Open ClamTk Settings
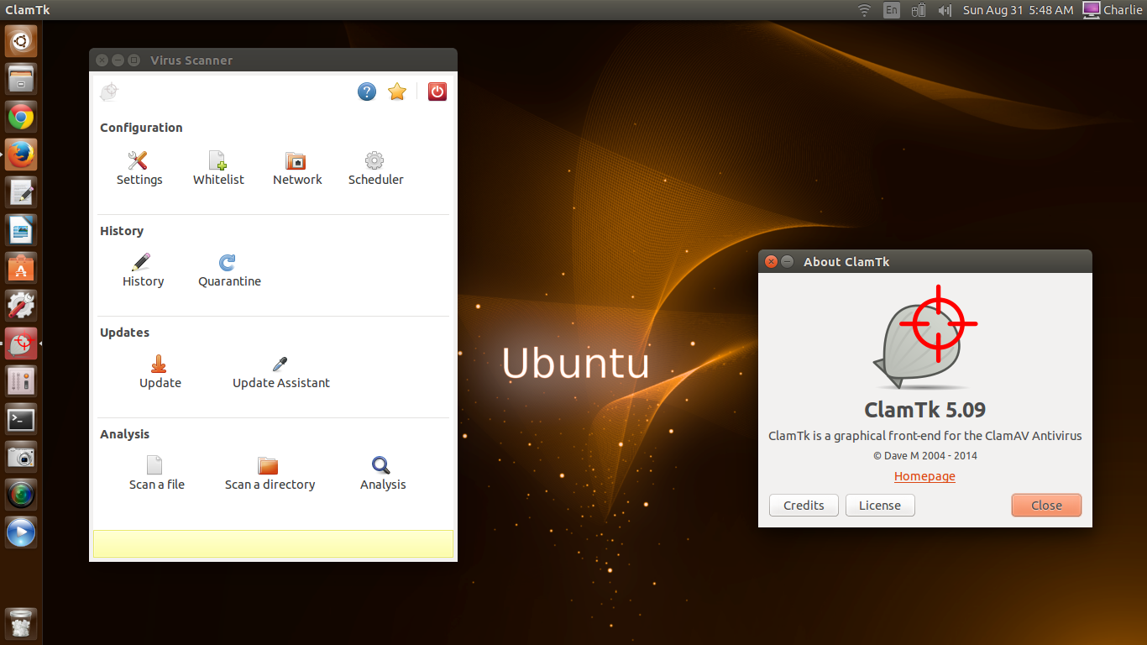 point(139,169)
